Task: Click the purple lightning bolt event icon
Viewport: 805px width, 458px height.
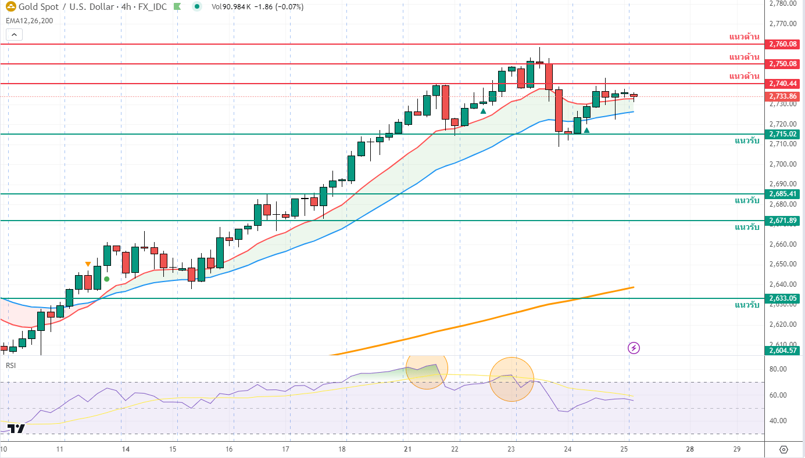Action: (634, 348)
